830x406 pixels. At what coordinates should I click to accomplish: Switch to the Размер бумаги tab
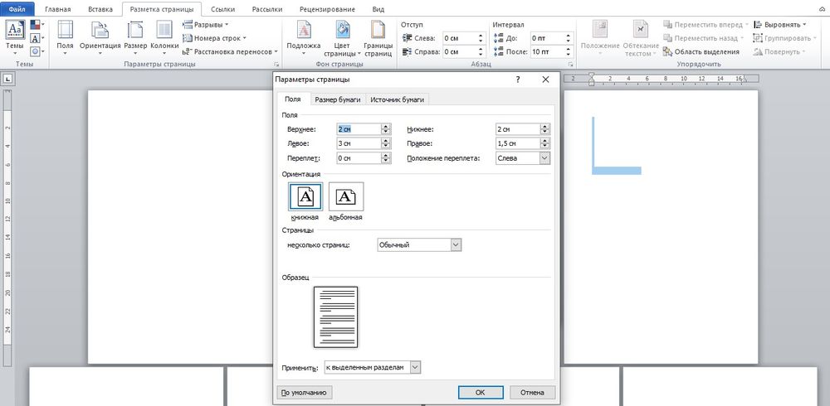tap(337, 99)
